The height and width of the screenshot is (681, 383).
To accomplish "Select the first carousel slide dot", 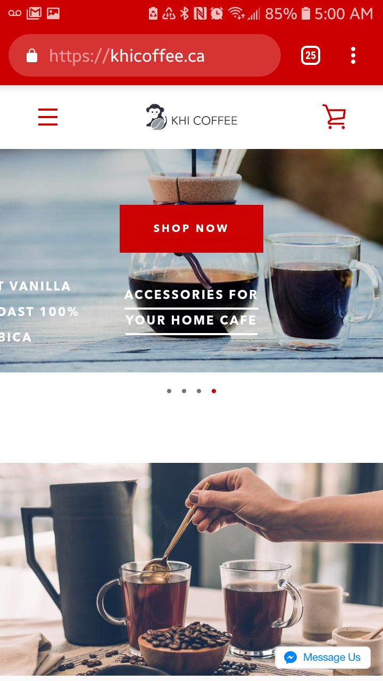I will click(x=169, y=391).
